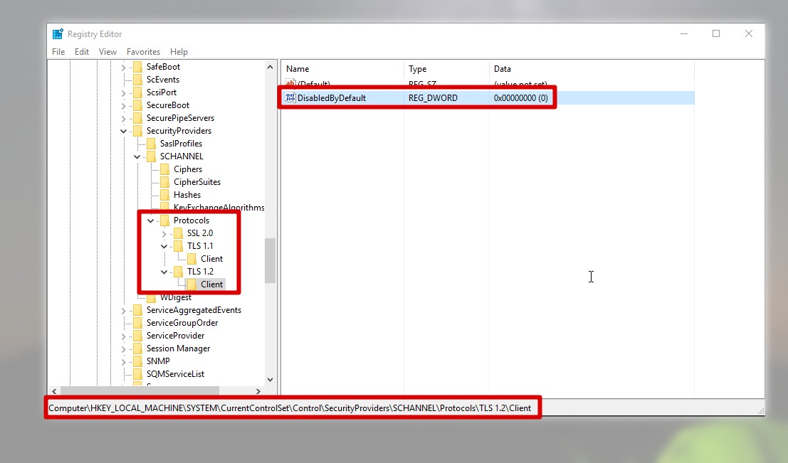The image size is (788, 463).
Task: Collapse the SCHANNEL tree node
Action: coord(137,156)
